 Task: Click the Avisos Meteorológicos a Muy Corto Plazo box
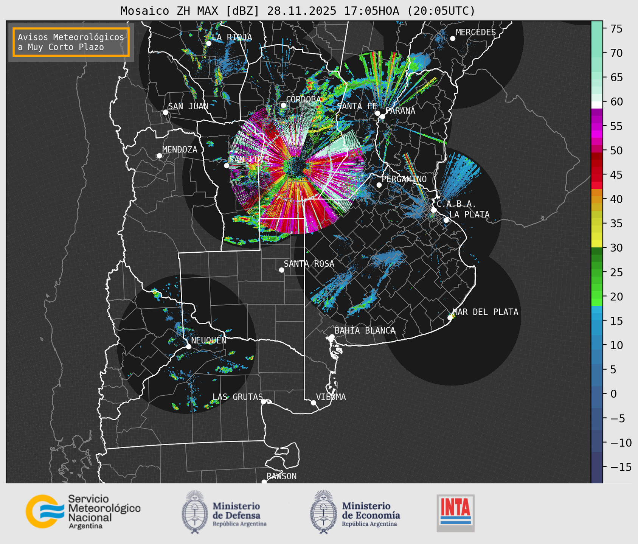pos(71,42)
